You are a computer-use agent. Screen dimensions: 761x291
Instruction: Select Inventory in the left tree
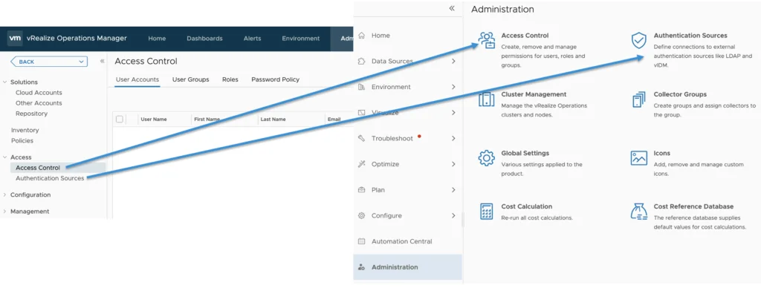coord(25,130)
